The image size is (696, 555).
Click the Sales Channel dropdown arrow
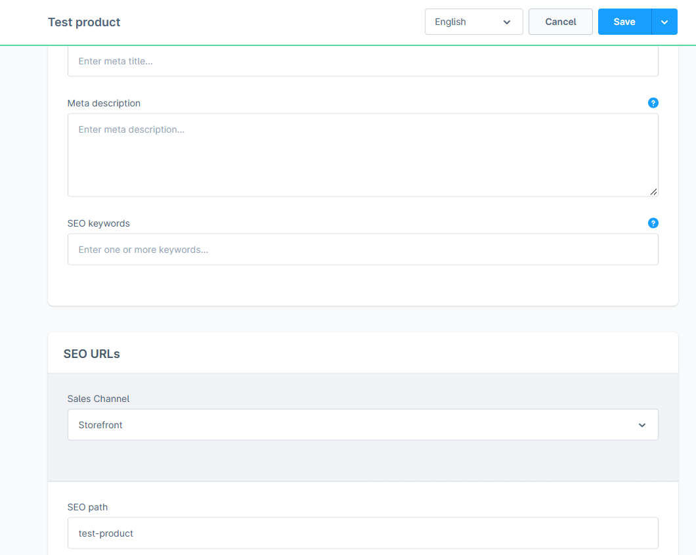coord(642,424)
